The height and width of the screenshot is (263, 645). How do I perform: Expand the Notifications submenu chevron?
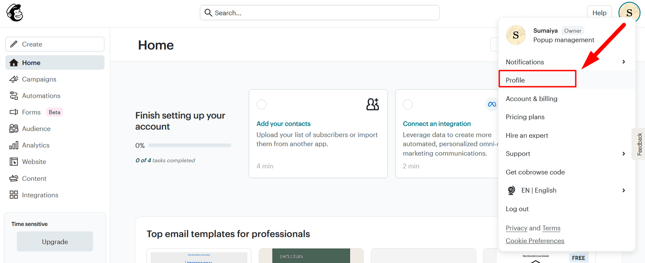click(623, 62)
